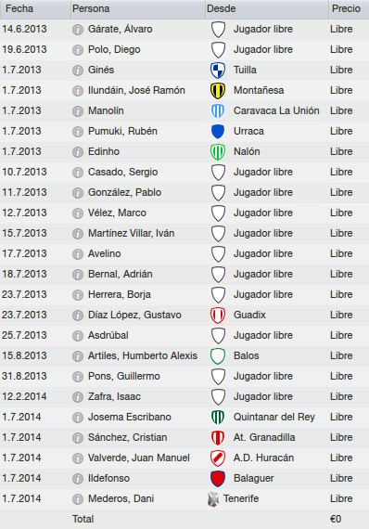Viewport: 369px width, 529px height.
Task: Click the Guadix red-white crest
Action: [x=218, y=316]
